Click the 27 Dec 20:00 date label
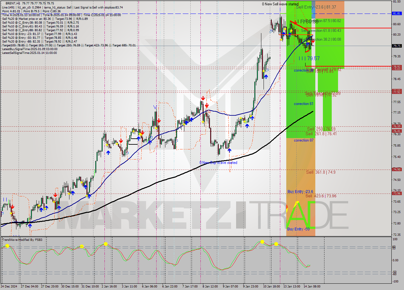 click(49, 287)
